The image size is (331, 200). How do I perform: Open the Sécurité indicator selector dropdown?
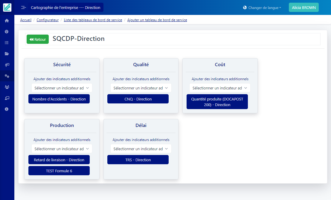[62, 88]
